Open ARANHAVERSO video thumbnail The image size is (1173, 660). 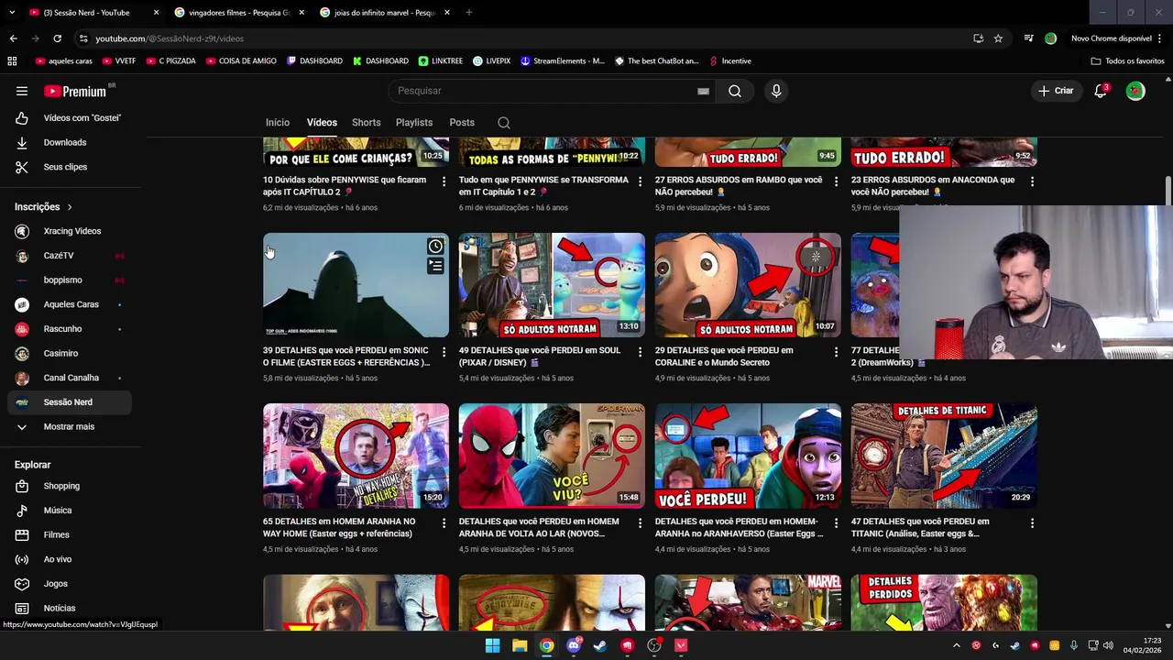point(748,456)
